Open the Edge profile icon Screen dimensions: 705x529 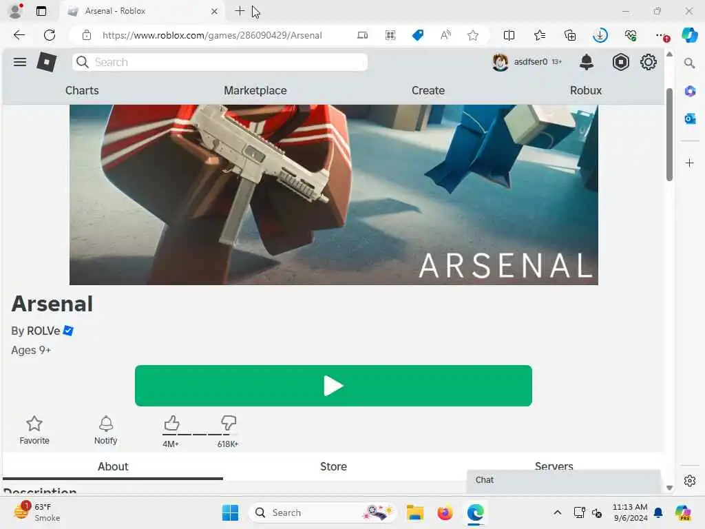[16, 11]
